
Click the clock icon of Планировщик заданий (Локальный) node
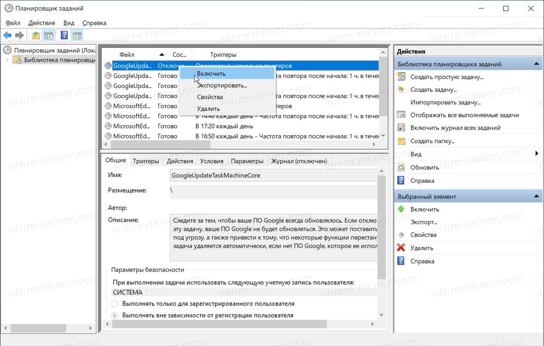(8, 50)
